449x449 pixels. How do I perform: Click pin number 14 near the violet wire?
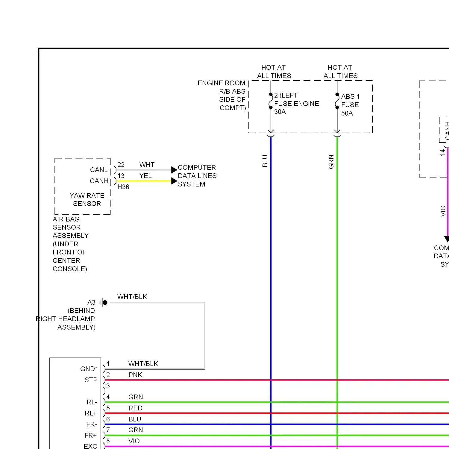442,152
